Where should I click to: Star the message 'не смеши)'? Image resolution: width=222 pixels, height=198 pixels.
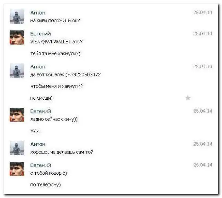(x=188, y=98)
